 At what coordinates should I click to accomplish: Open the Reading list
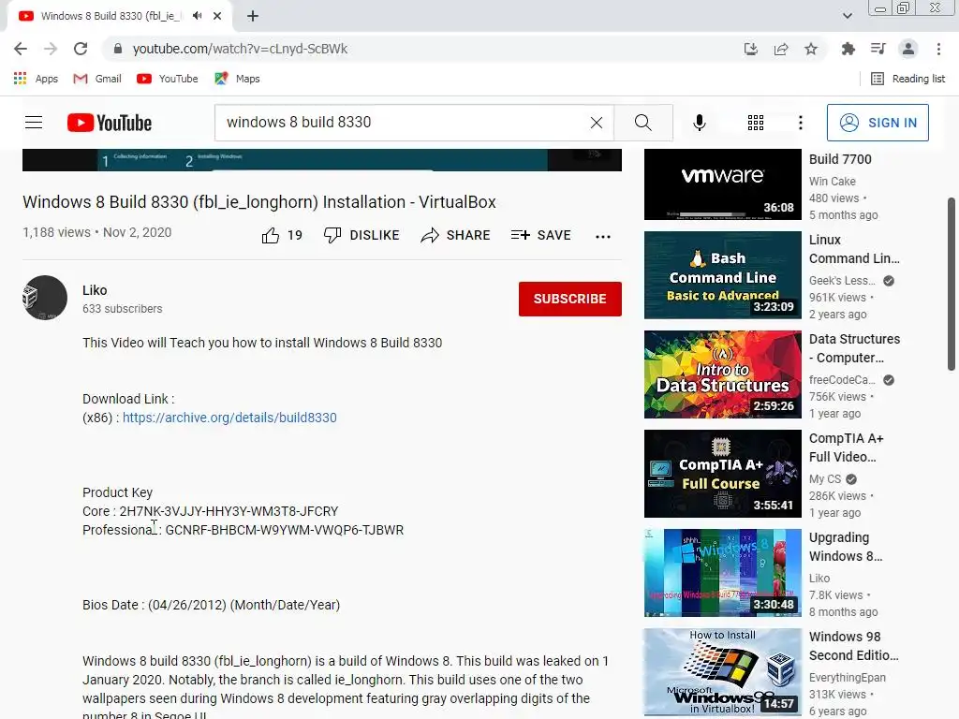point(907,79)
